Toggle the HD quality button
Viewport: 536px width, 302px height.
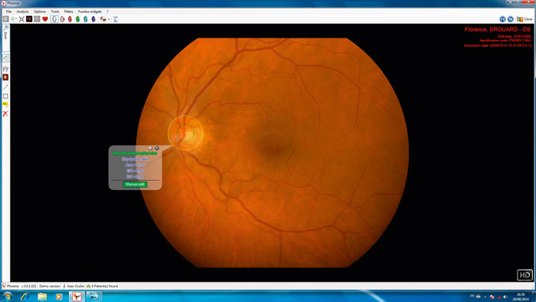(525, 274)
